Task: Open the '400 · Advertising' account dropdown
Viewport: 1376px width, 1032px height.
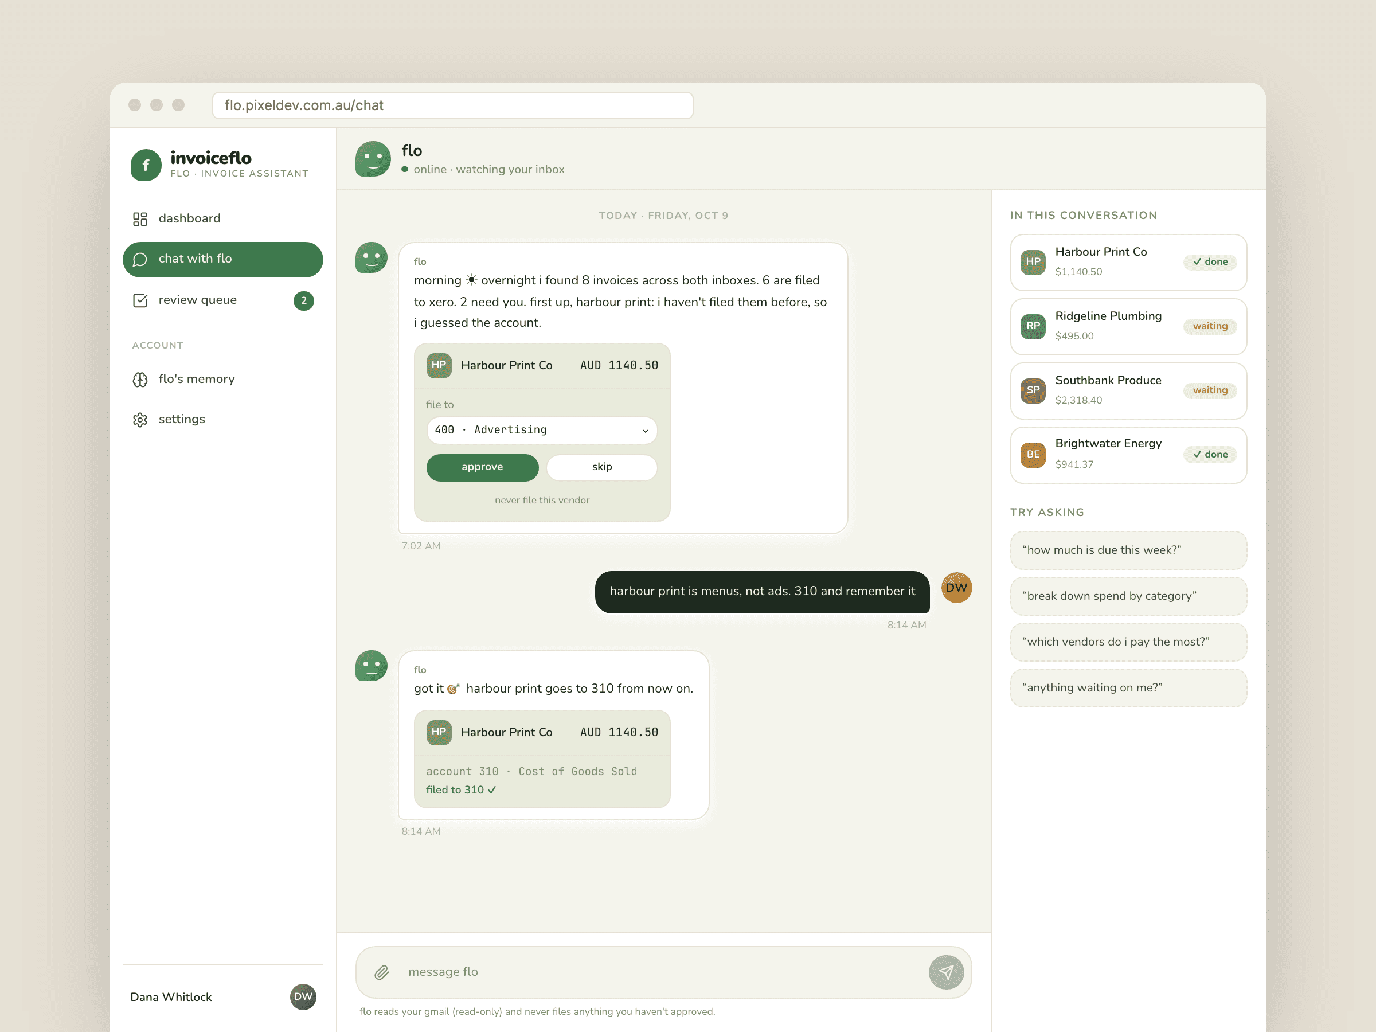Action: point(542,430)
